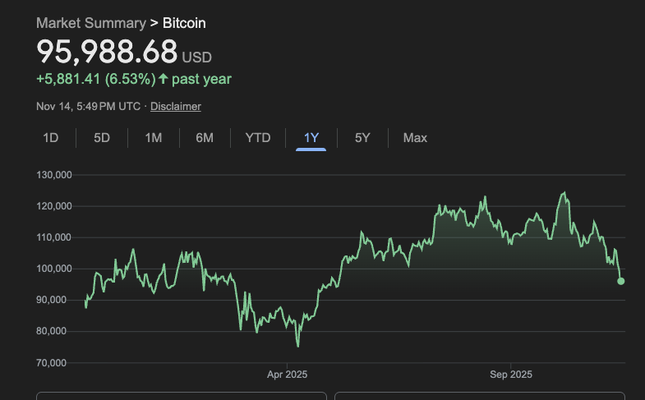Open the 5Y range tab
This screenshot has width=645, height=400.
point(362,138)
